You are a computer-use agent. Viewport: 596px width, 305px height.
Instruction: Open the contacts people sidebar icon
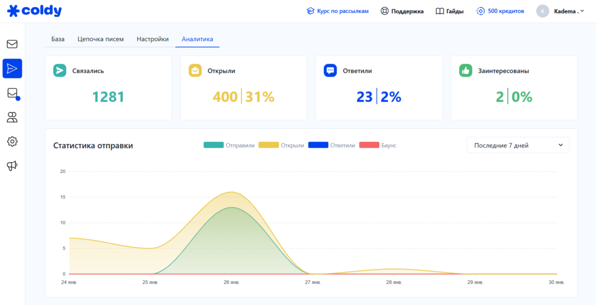[x=12, y=117]
